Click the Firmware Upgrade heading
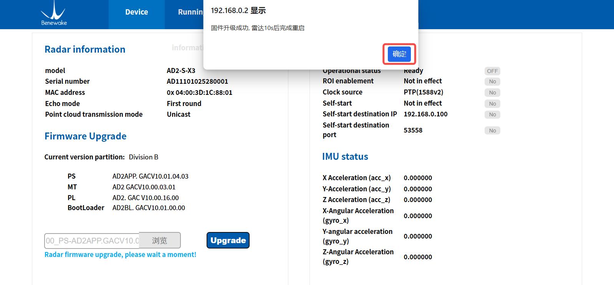The width and height of the screenshot is (614, 285). tap(86, 136)
